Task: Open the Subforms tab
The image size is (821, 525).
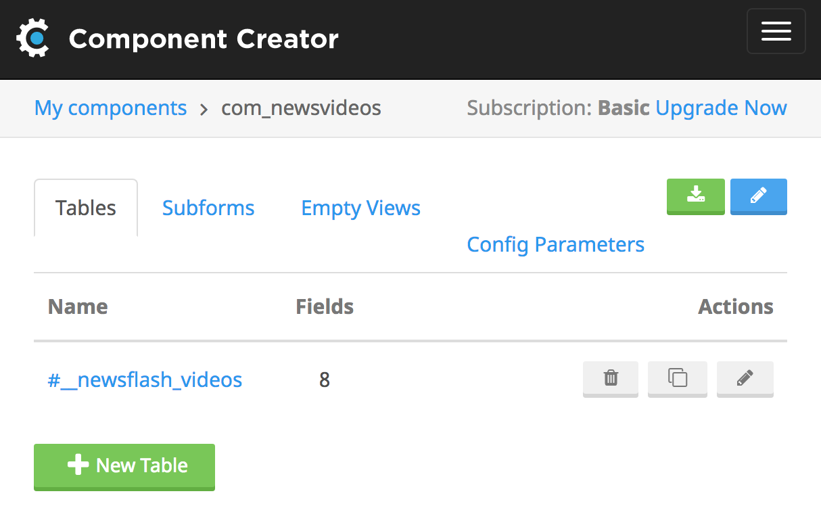Action: (208, 208)
